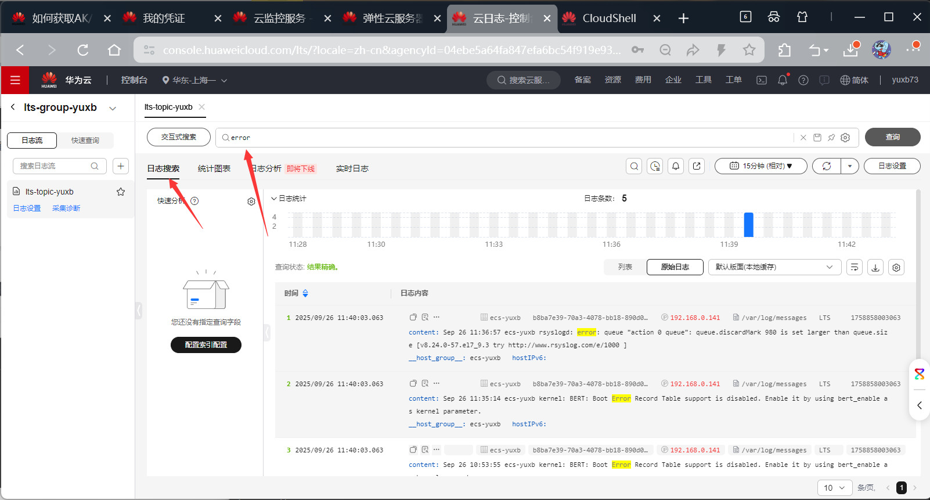Open the 默认版面(本地缓存) layout dropdown
The image size is (930, 500).
(x=774, y=267)
